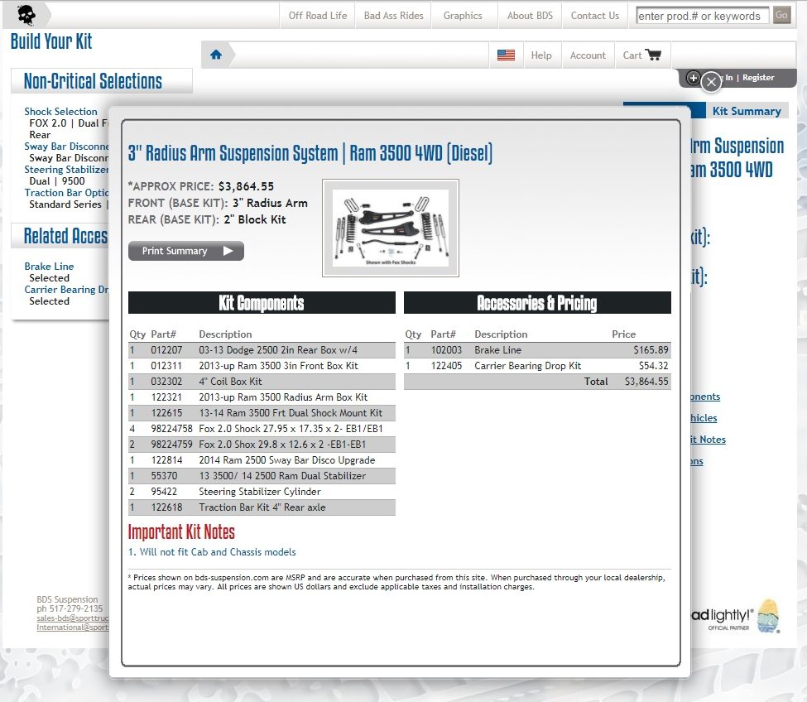Click the Print Summary button
Image resolution: width=807 pixels, height=702 pixels.
pos(185,251)
